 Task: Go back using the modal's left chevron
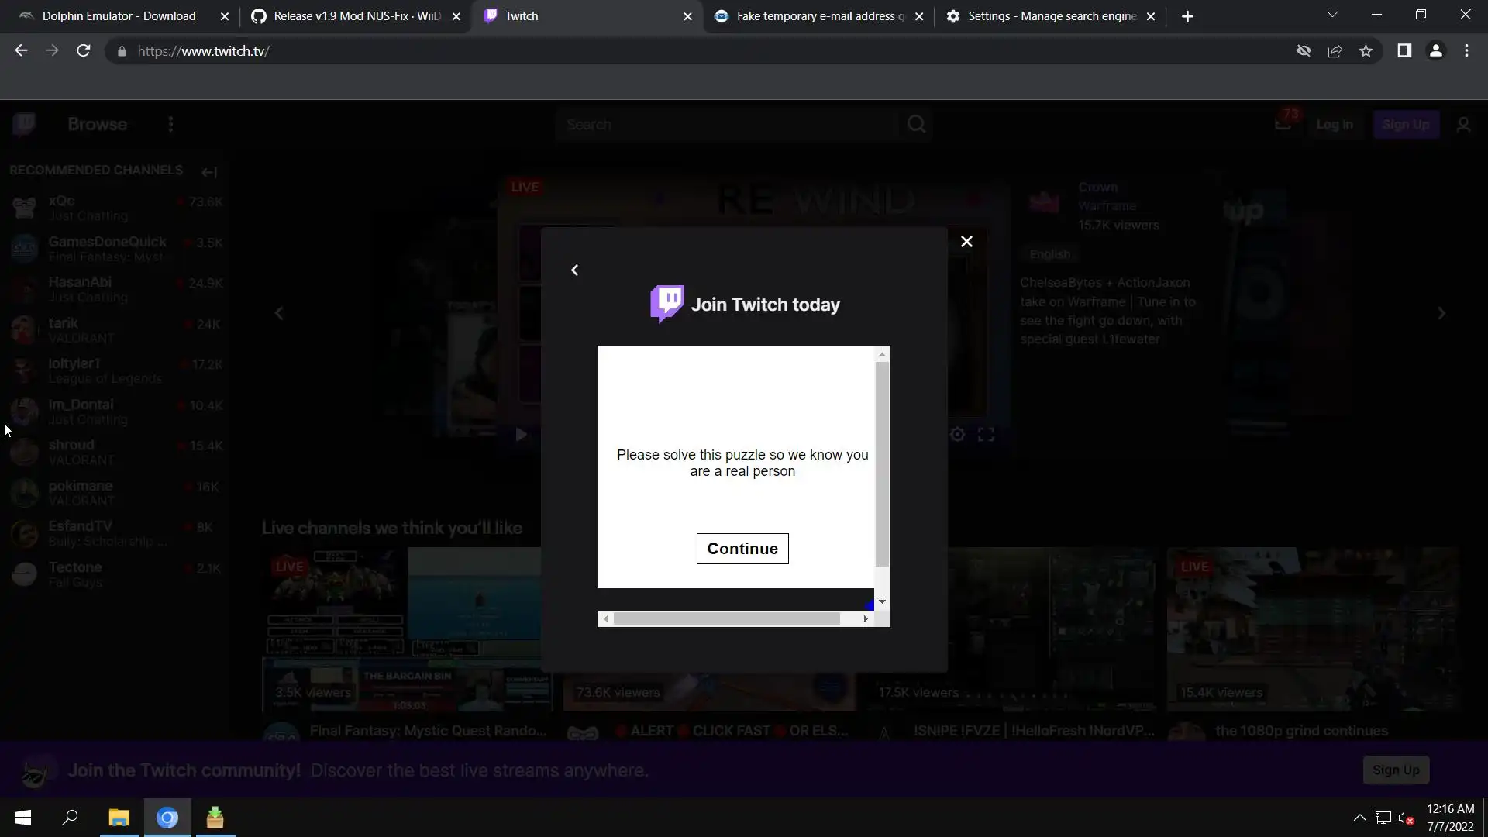tap(574, 270)
